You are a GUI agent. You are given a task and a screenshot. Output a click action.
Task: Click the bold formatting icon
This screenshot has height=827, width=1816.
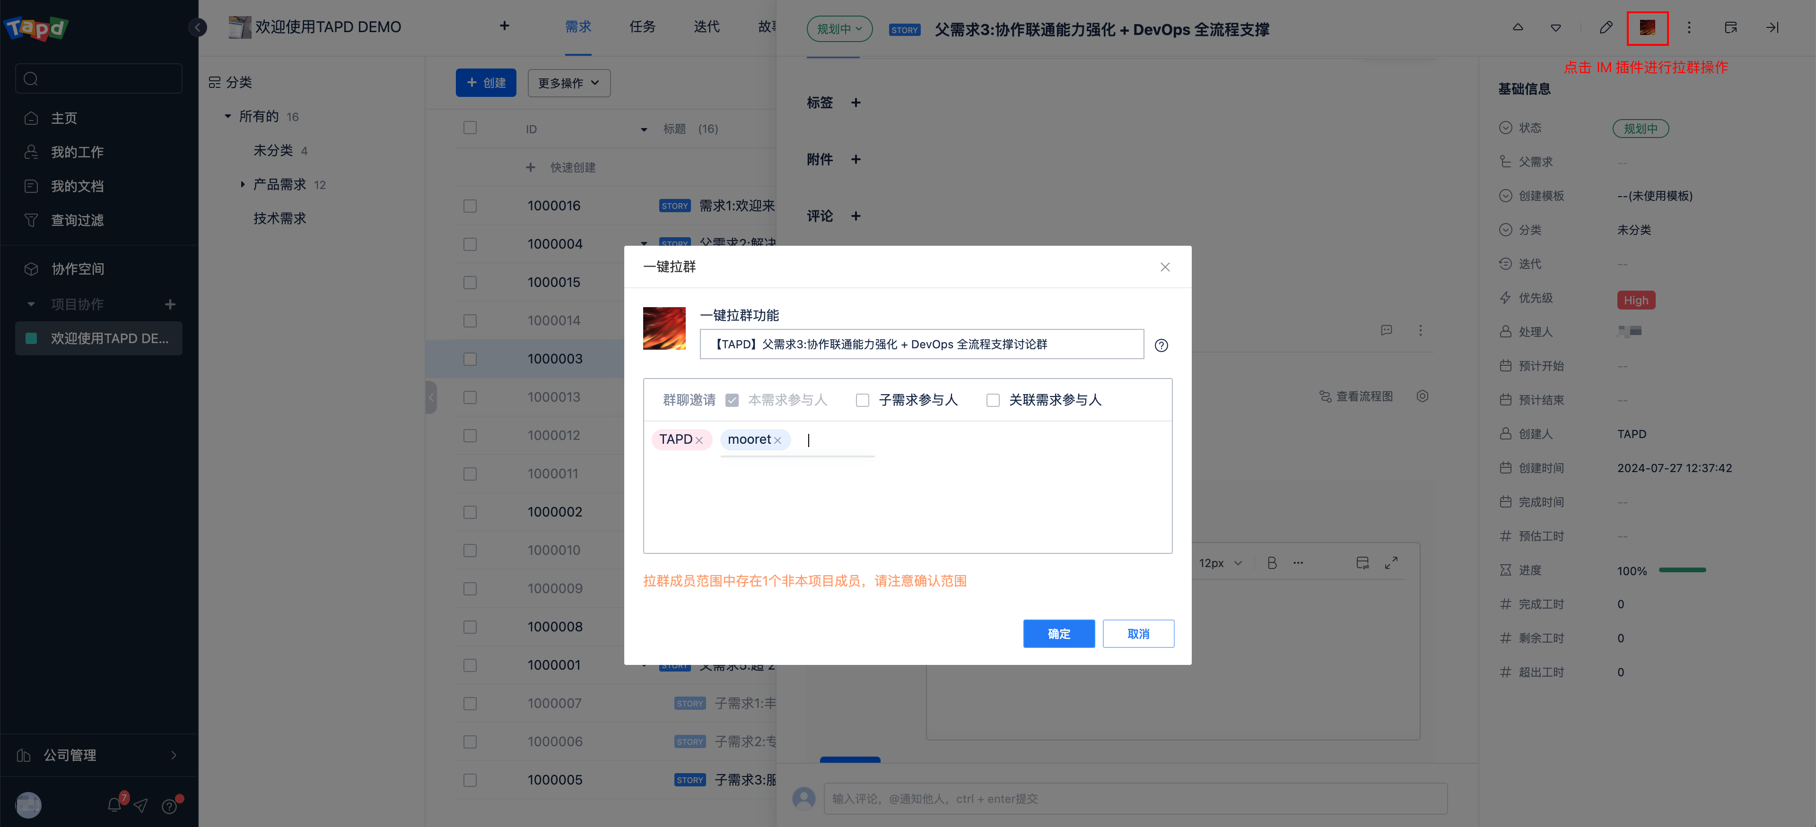[x=1272, y=563]
